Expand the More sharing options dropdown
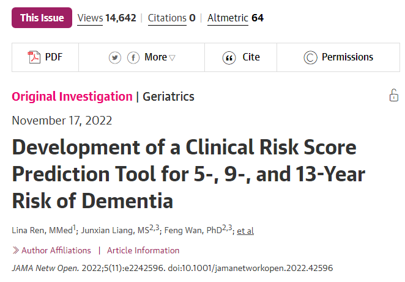 (x=160, y=57)
